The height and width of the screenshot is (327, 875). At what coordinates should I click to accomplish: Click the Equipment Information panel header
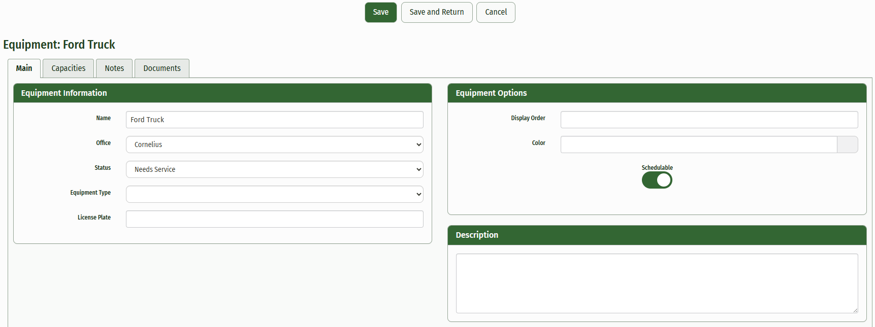pyautogui.click(x=222, y=93)
